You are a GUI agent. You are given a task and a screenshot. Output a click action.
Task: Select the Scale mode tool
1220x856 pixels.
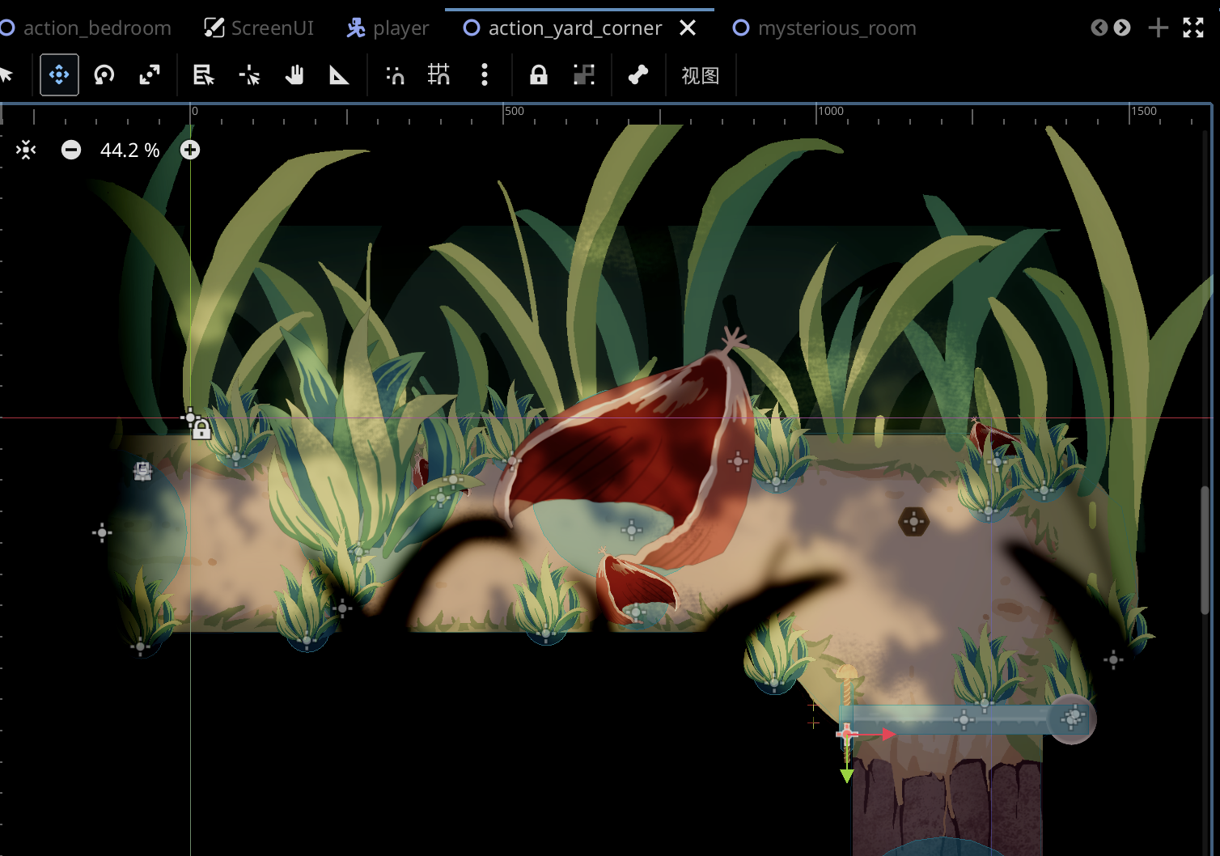[x=150, y=75]
